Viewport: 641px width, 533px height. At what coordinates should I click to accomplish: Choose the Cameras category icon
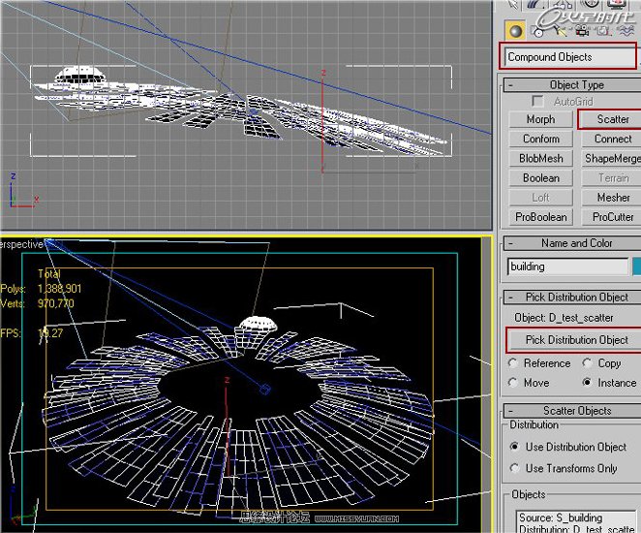(582, 31)
